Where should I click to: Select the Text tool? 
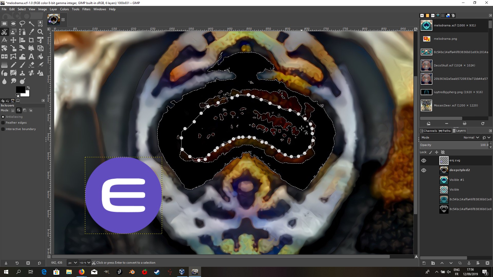coord(31,56)
